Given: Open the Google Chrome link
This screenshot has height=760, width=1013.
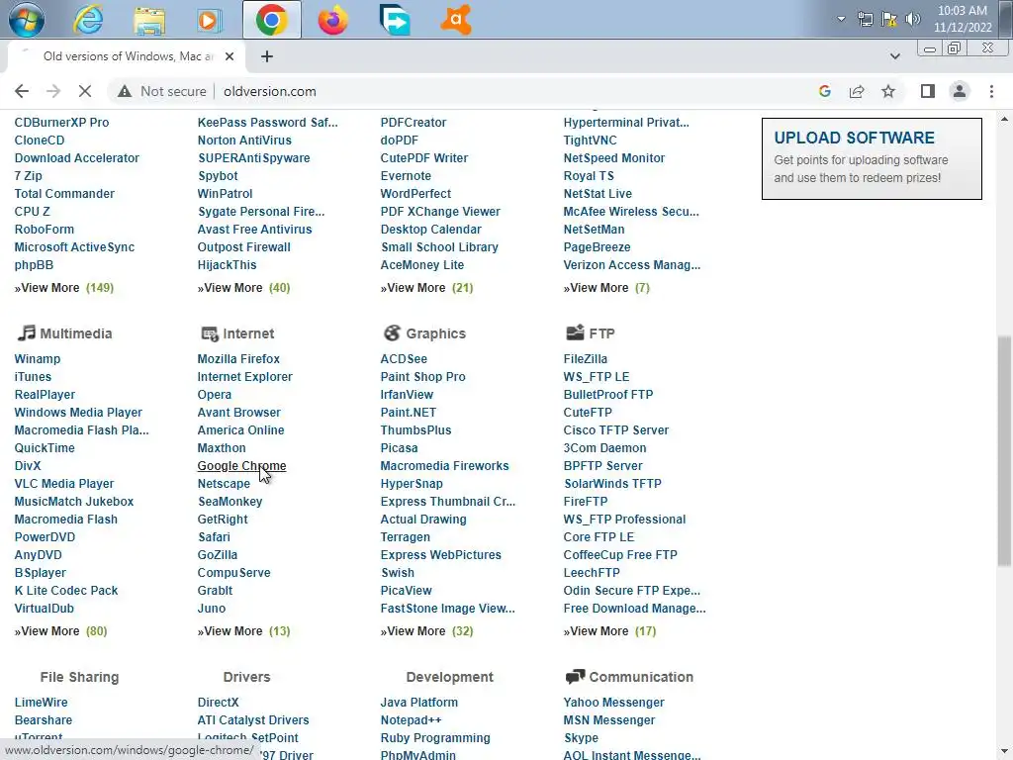Looking at the screenshot, I should [x=241, y=466].
